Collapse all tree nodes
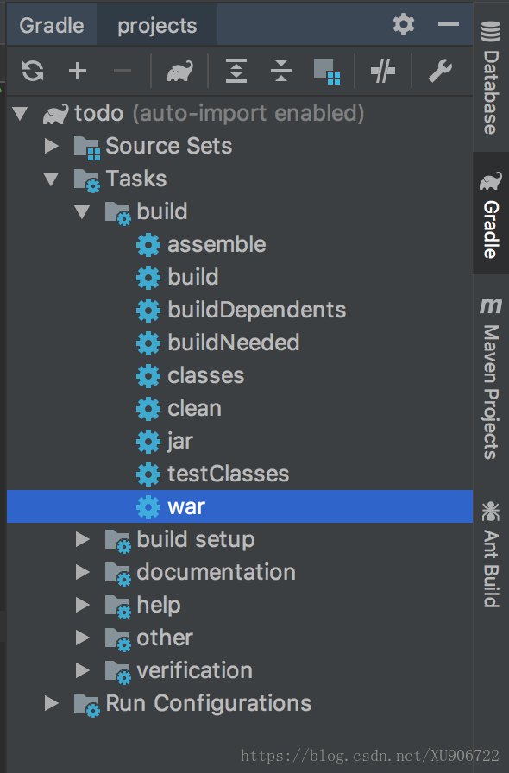The width and height of the screenshot is (509, 773). [281, 71]
